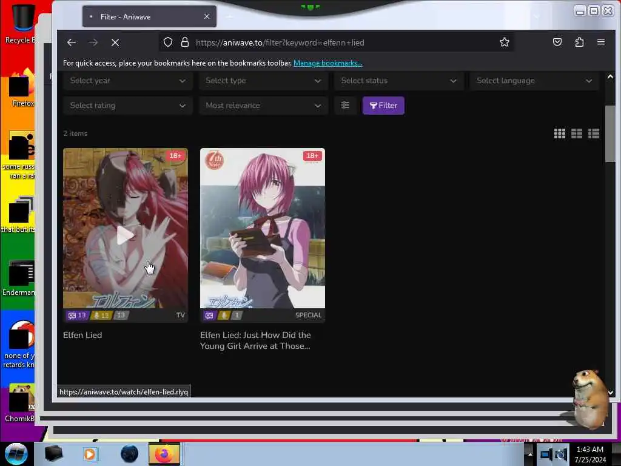Select the Filter - Aniwave tab
621x466 pixels.
[149, 16]
